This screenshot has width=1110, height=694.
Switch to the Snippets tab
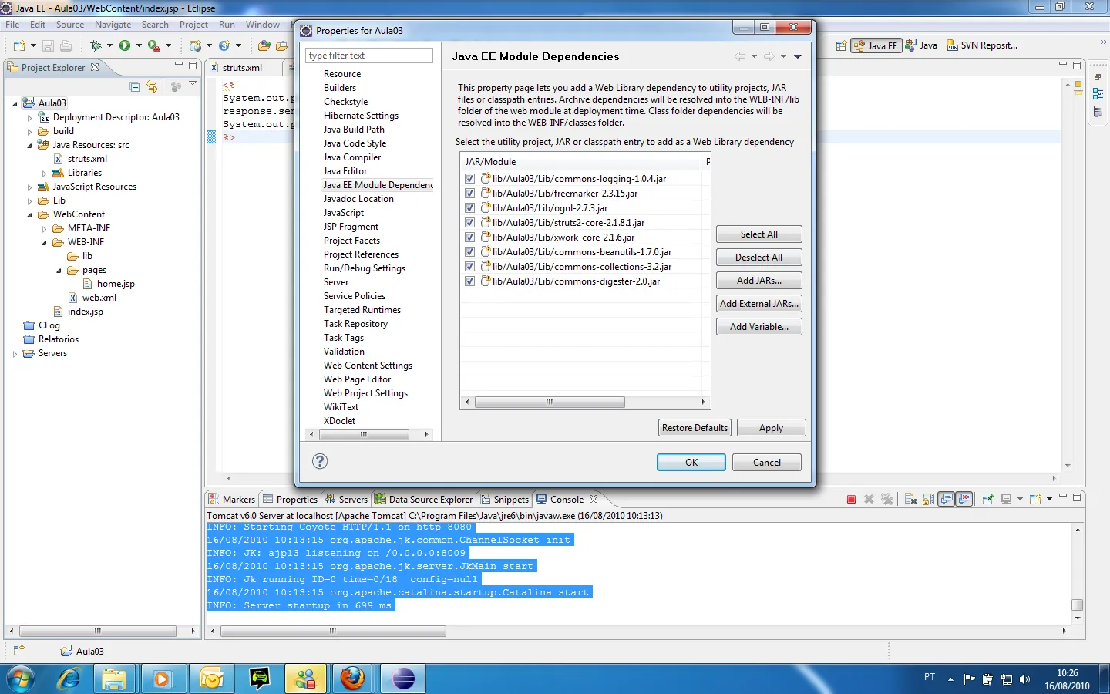tap(505, 500)
